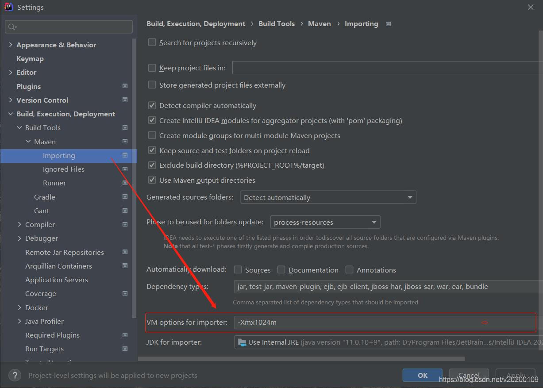Toggle Create IntelliJ IDEA modules for aggregator projects

tap(152, 120)
